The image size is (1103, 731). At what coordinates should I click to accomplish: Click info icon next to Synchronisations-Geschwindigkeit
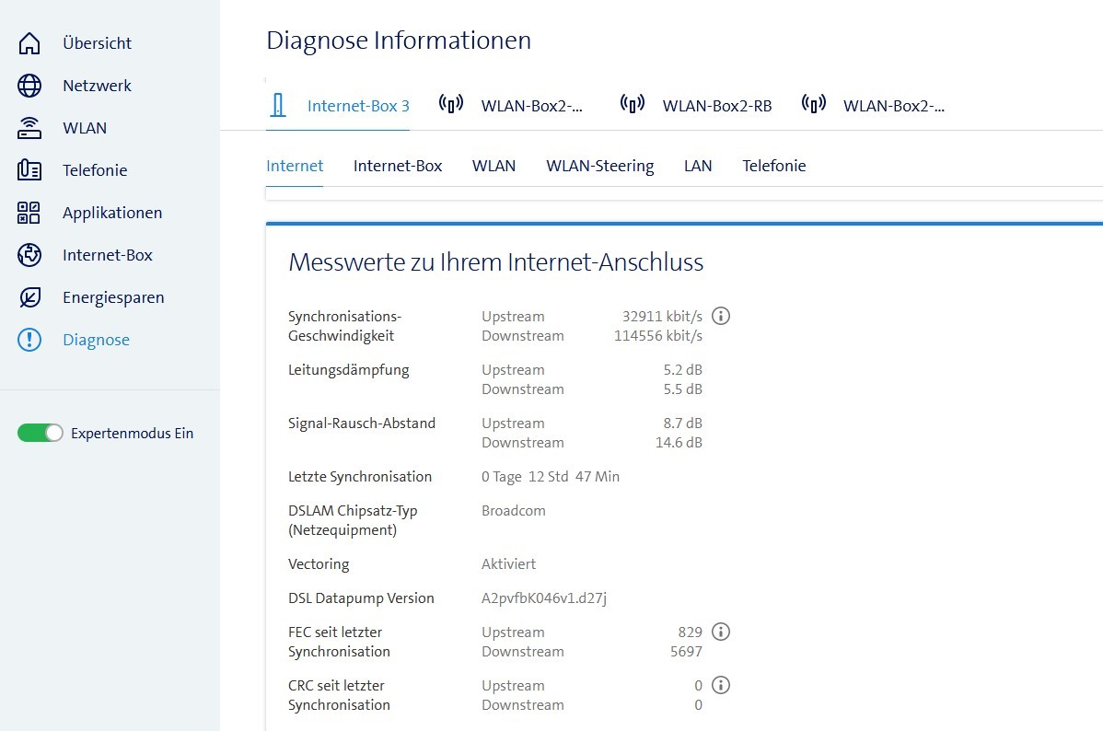coord(722,316)
